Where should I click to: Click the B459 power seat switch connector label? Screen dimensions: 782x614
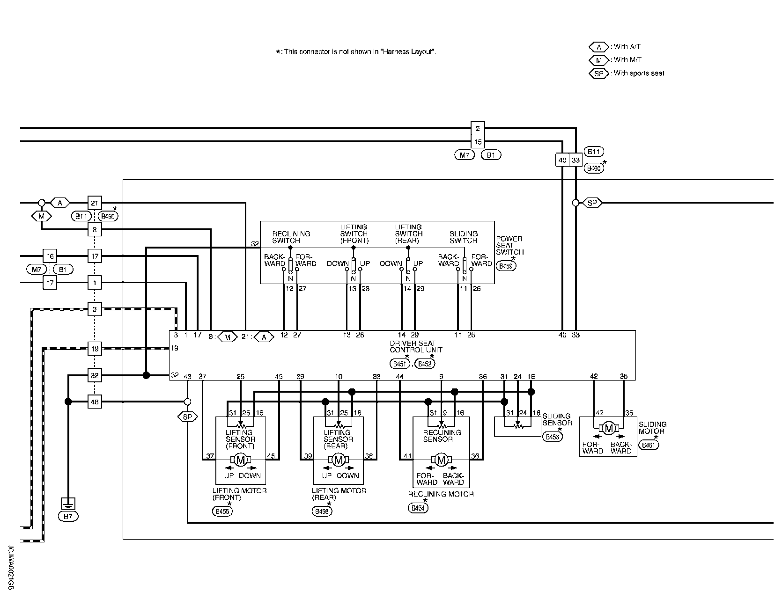[506, 266]
